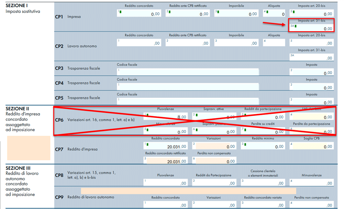The height and width of the screenshot is (209, 345).
Task: Click the CP1 Aliquota field
Action: [274, 14]
